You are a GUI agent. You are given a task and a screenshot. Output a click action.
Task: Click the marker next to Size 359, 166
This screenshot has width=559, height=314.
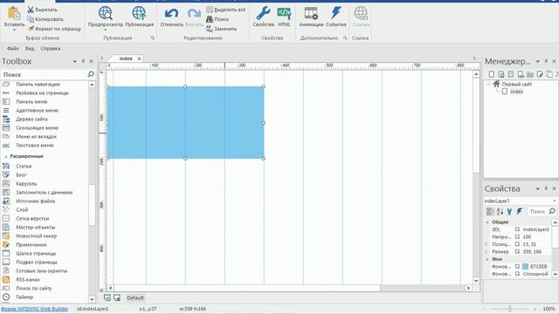[x=517, y=252]
